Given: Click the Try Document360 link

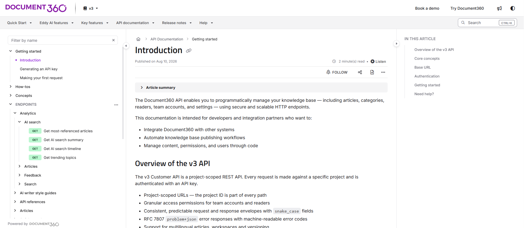Looking at the screenshot, I should point(467,8).
